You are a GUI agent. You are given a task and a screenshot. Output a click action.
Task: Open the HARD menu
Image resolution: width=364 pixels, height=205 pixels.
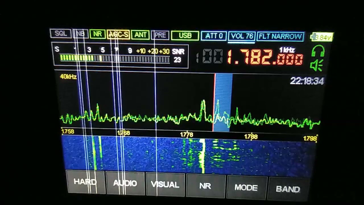coord(85,182)
